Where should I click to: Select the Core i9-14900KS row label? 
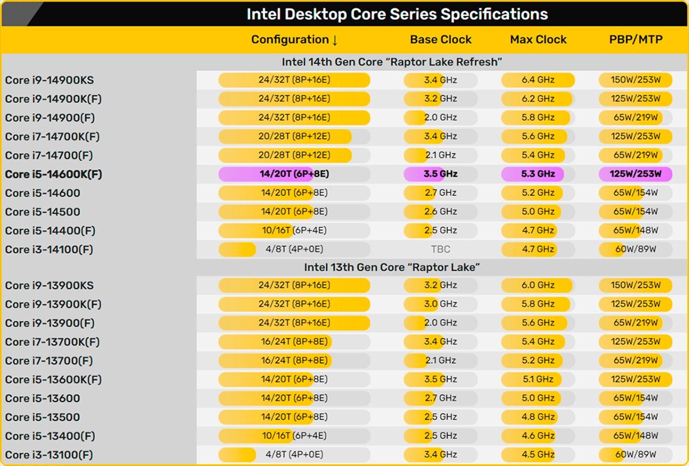(50, 80)
